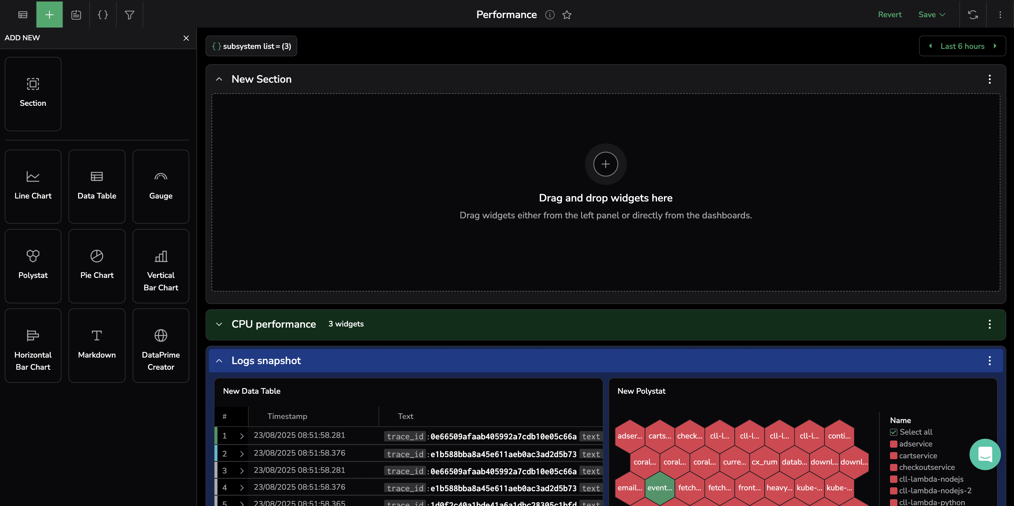Go to previous time range arrow
Viewport: 1014px width, 506px height.
tap(931, 46)
